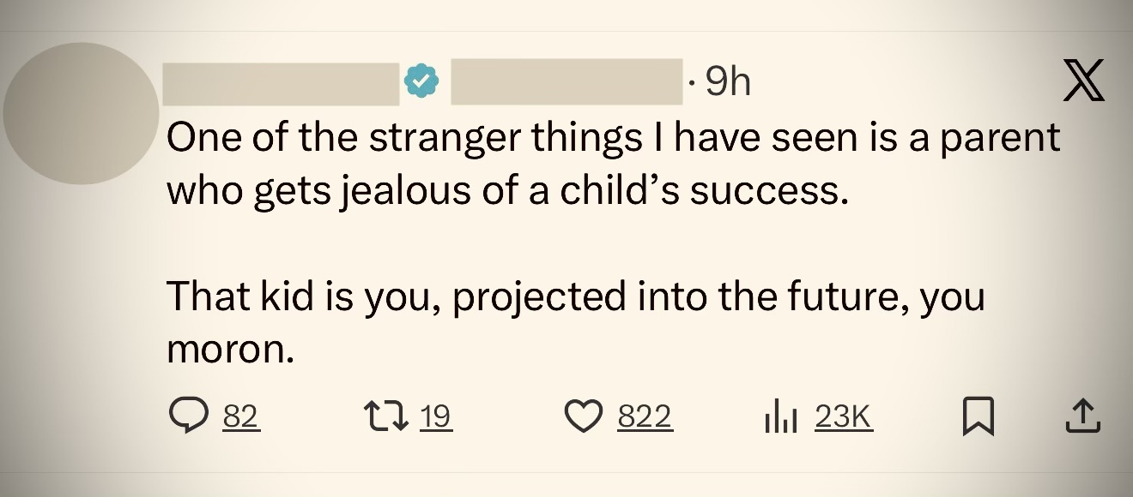Open the view analytics bar chart icon
Screen dimensions: 1133x497
(x=780, y=417)
